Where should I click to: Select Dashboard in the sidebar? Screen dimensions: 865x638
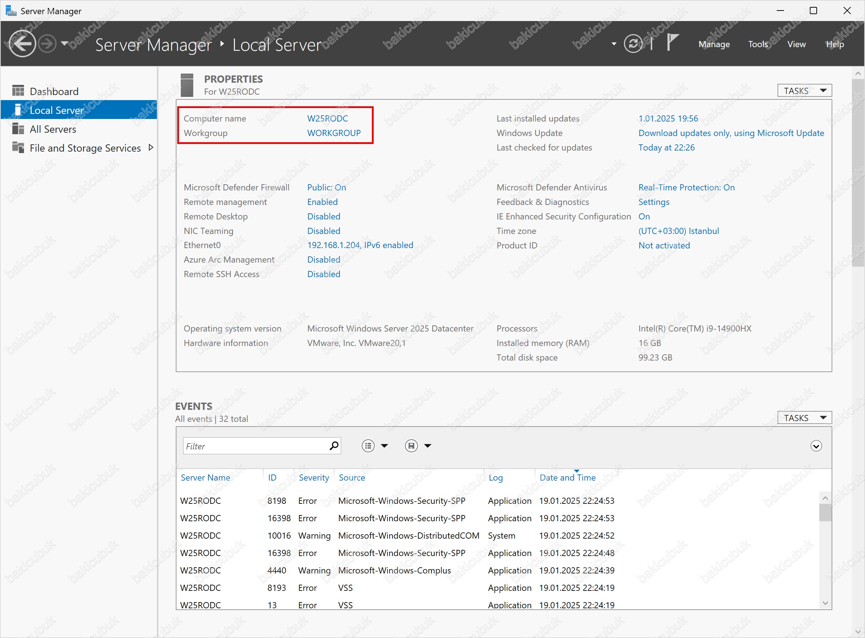(x=79, y=91)
